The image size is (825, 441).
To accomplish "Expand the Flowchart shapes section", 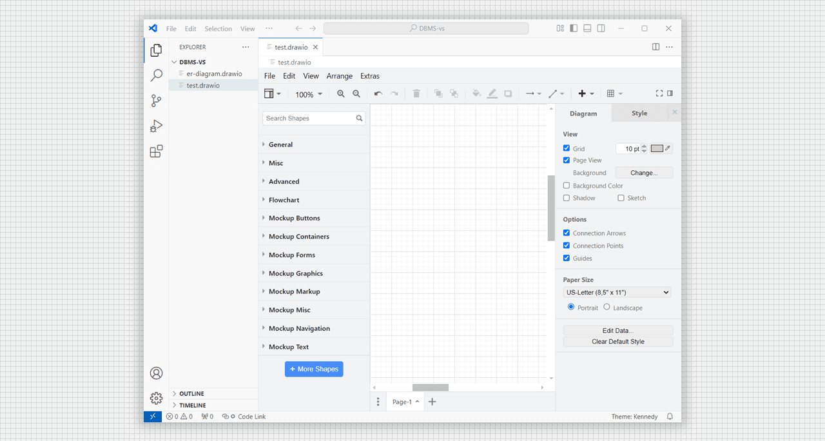I will (315, 200).
